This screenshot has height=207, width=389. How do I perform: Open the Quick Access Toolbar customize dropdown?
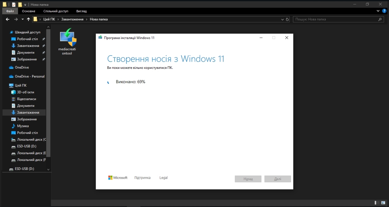point(25,5)
